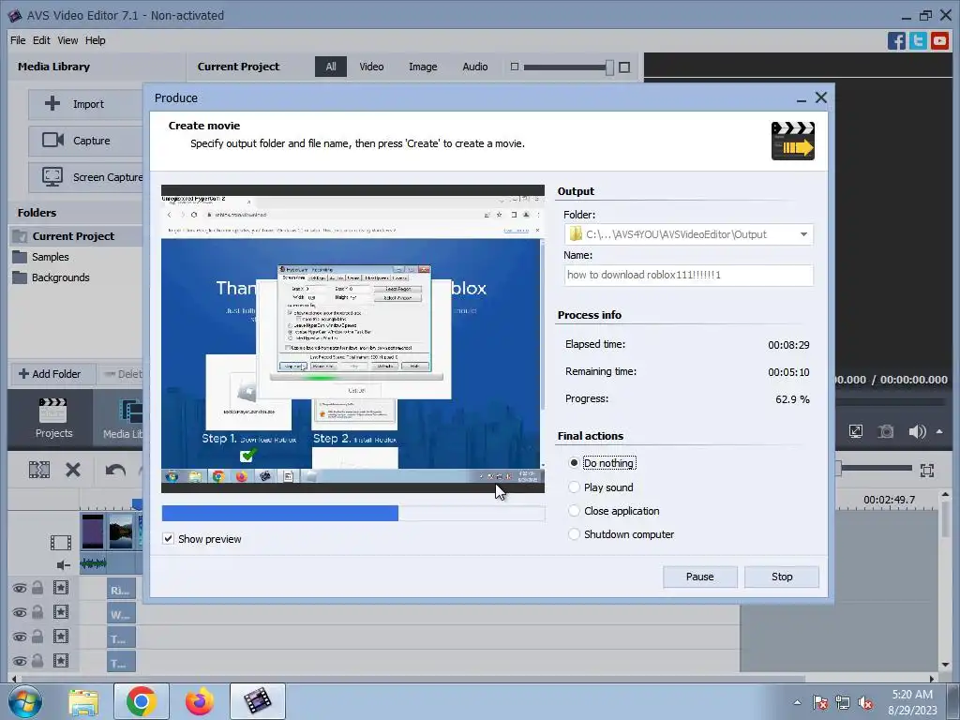Click the blue production progress bar

353,513
